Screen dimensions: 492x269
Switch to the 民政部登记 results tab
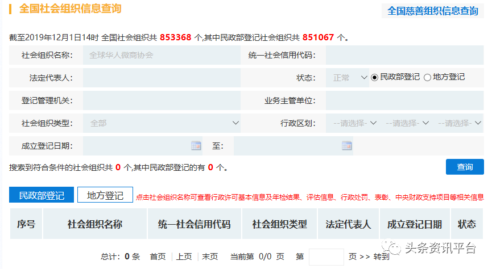(x=42, y=195)
